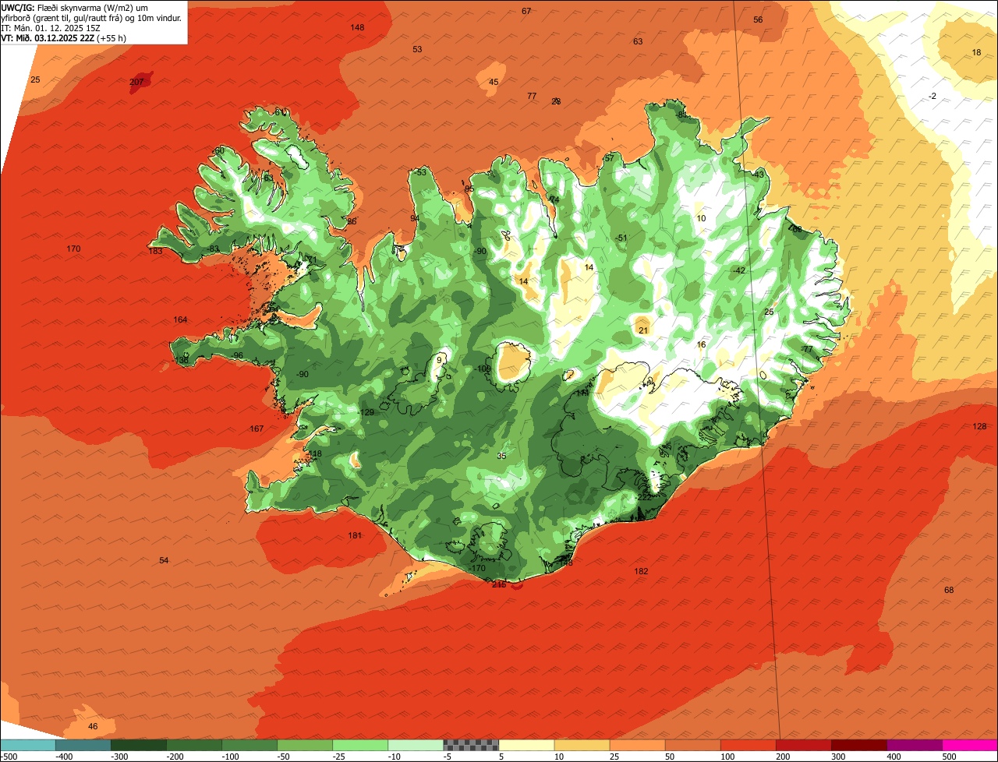Click the 46 value in the bottom-left corner
The height and width of the screenshot is (762, 998).
tap(93, 726)
